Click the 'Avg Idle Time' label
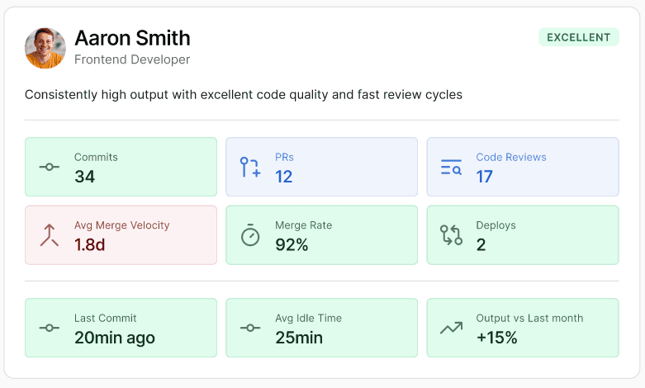 (309, 318)
